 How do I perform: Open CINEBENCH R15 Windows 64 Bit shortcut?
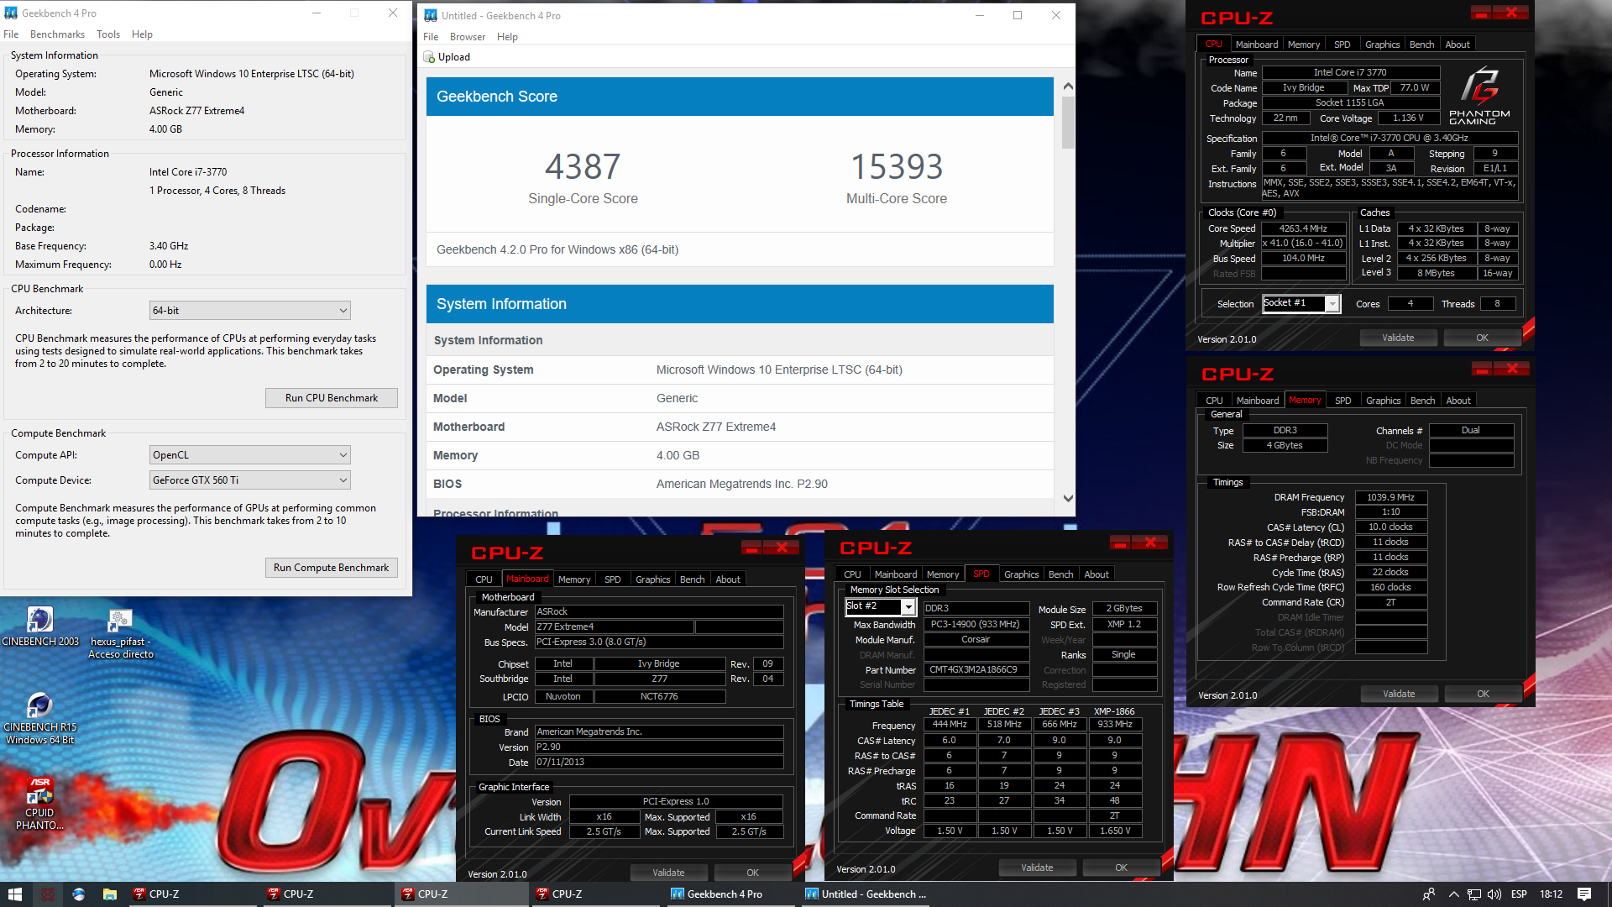point(39,719)
